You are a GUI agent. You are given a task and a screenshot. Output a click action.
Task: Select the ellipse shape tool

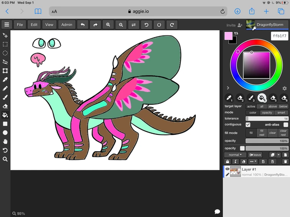point(5,133)
